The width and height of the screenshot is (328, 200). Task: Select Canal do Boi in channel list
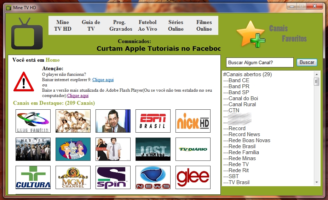click(241, 98)
